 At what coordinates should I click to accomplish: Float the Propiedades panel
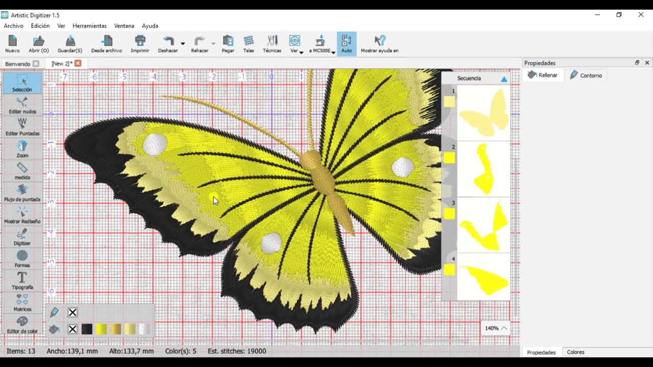(637, 63)
